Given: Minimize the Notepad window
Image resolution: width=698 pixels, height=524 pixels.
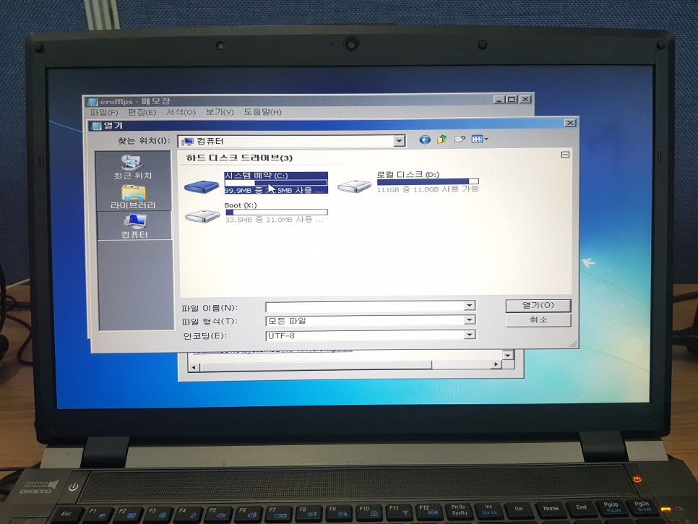Looking at the screenshot, I should [x=499, y=99].
